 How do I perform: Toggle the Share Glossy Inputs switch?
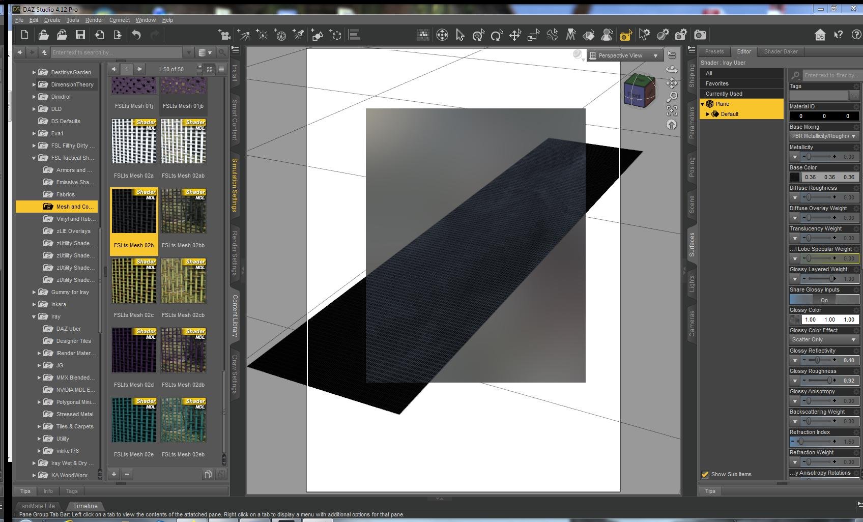(x=824, y=300)
